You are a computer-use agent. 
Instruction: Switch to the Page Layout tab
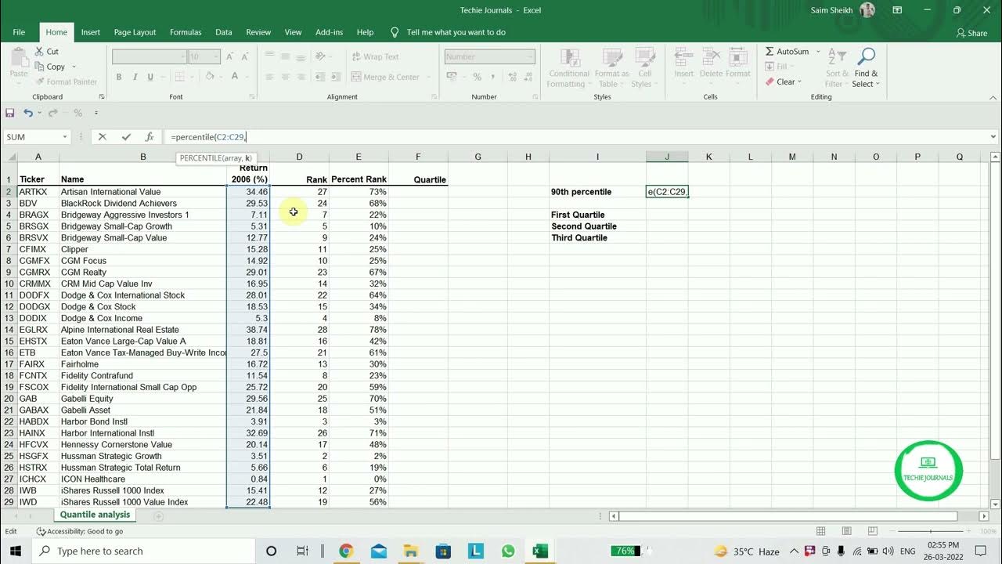pyautogui.click(x=135, y=32)
